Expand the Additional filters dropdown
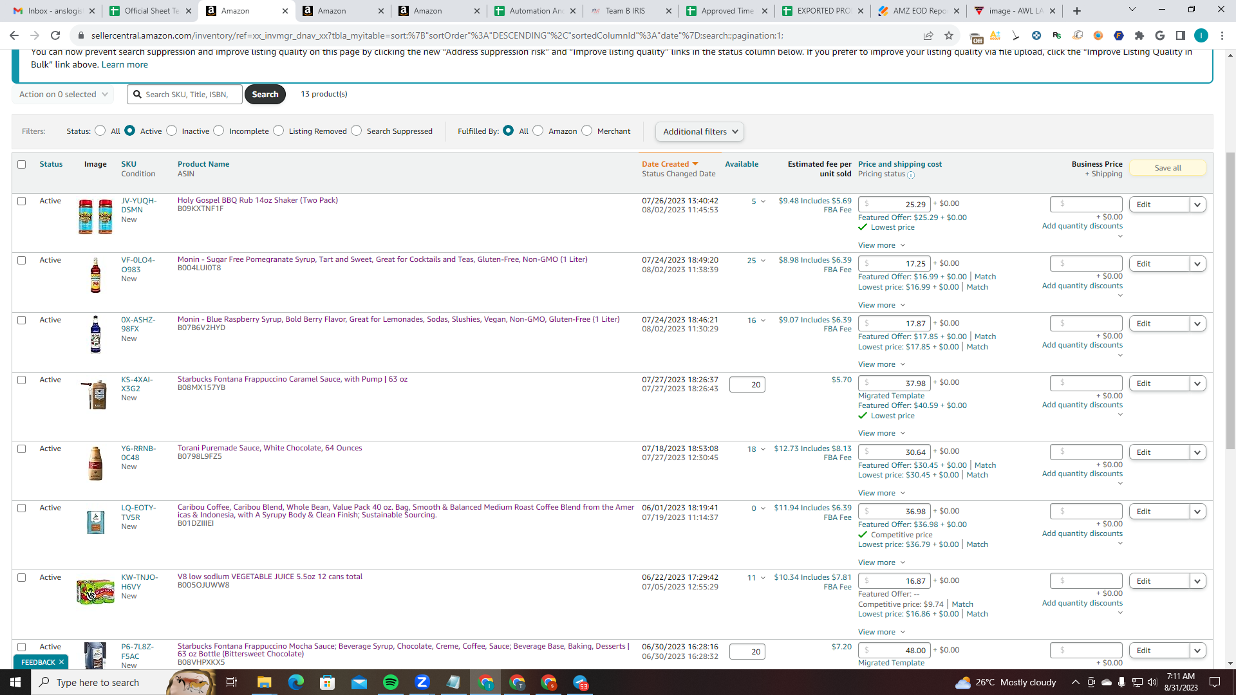Viewport: 1236px width, 695px height. click(x=700, y=132)
